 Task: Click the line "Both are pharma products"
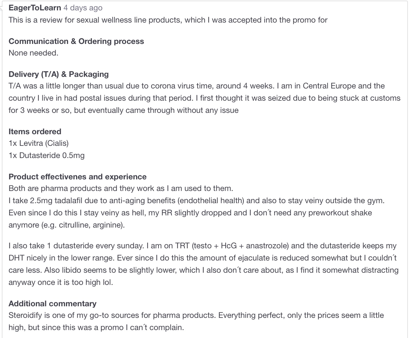(121, 188)
